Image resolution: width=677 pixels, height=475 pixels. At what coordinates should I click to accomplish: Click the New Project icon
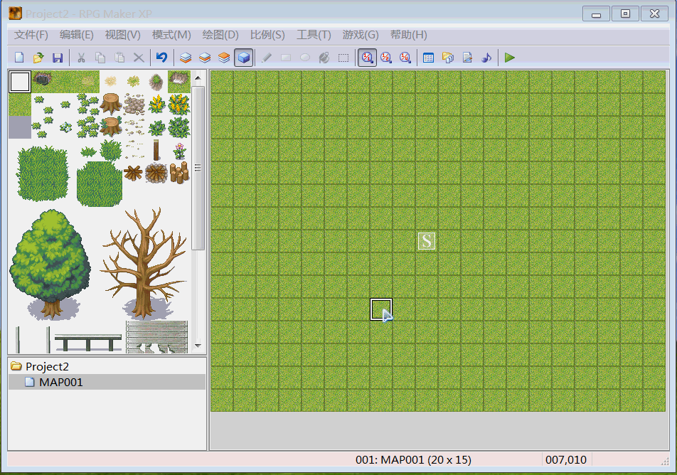coord(19,58)
